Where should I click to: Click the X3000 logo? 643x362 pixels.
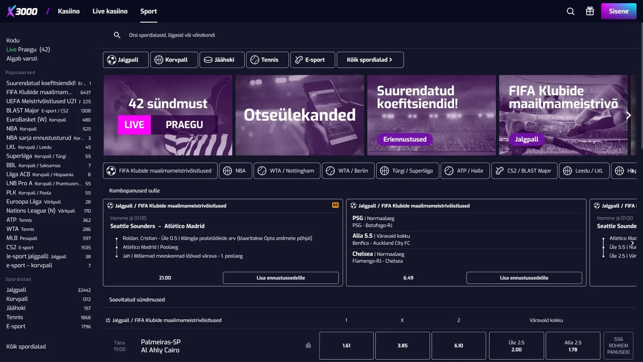[22, 11]
